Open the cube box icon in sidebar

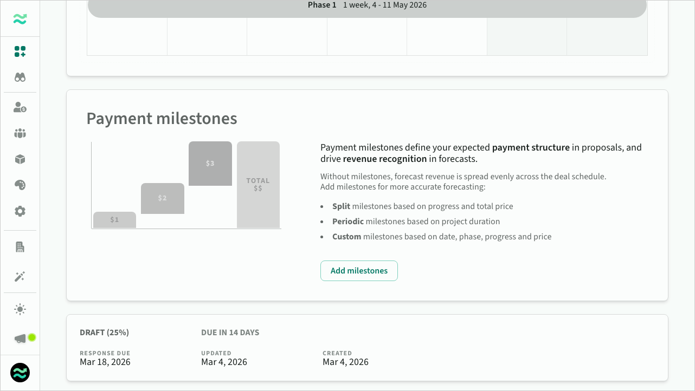pyautogui.click(x=20, y=159)
